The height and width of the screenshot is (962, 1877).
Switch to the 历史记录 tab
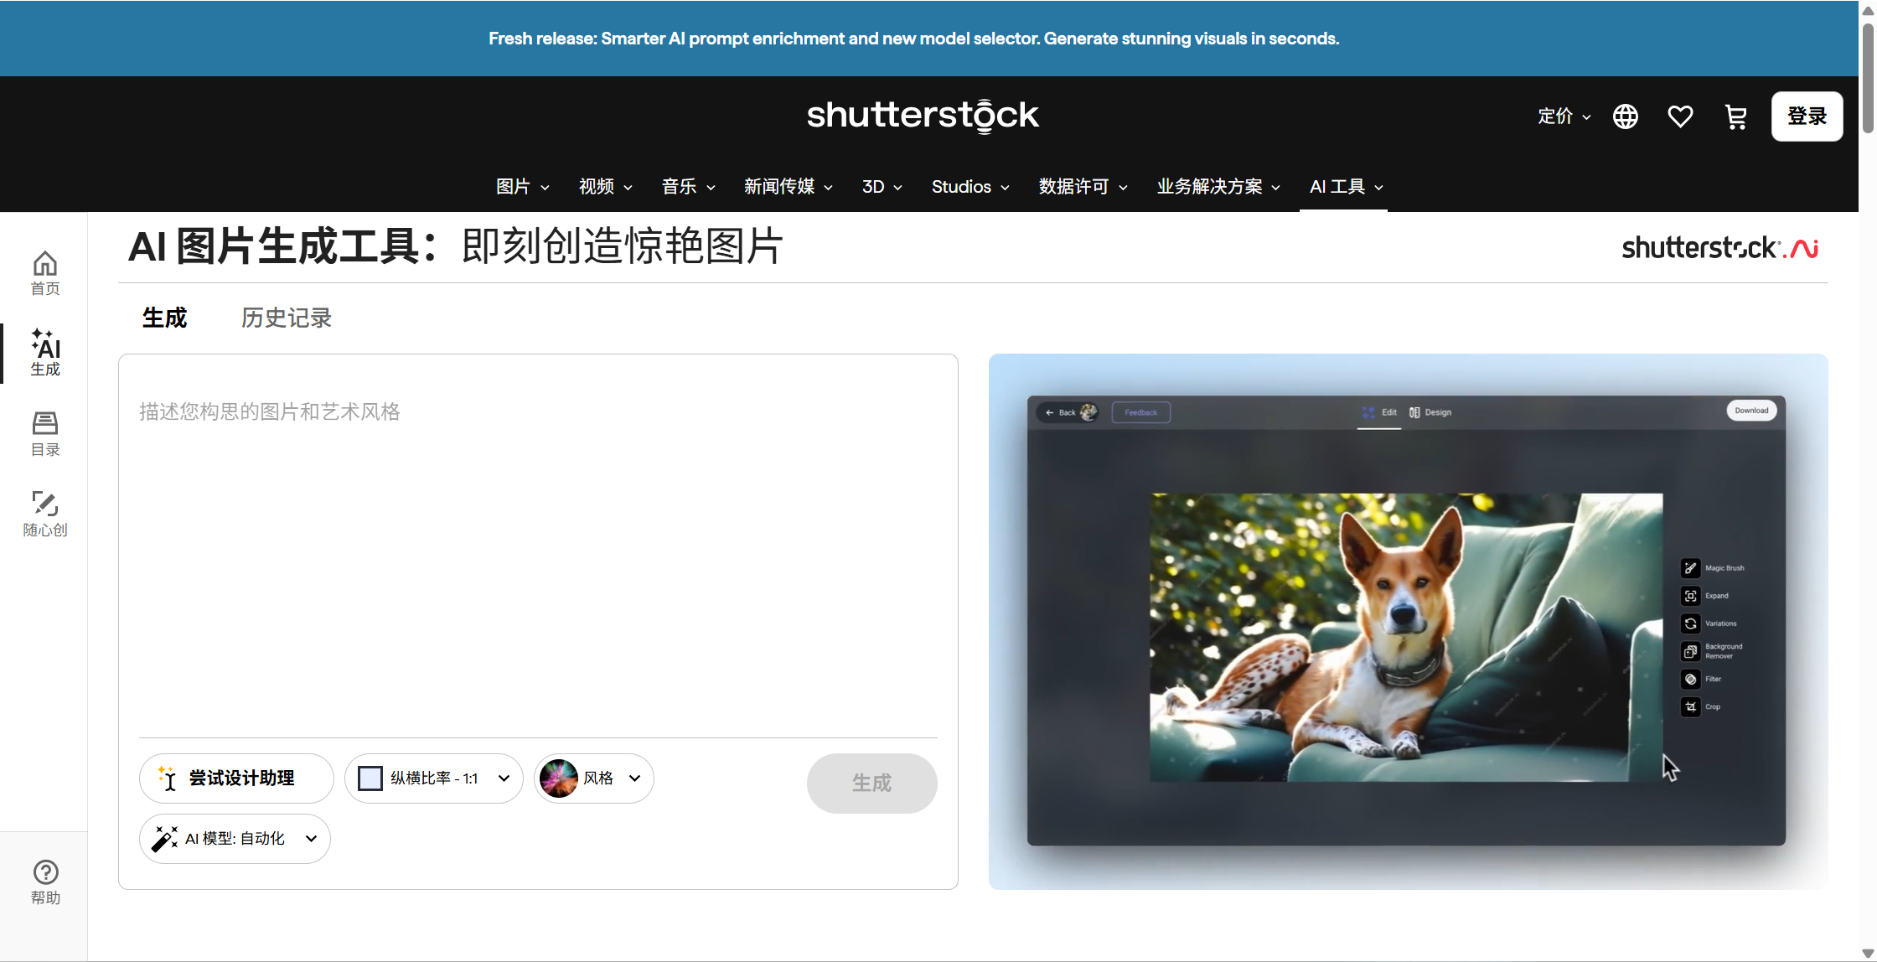[x=287, y=318]
